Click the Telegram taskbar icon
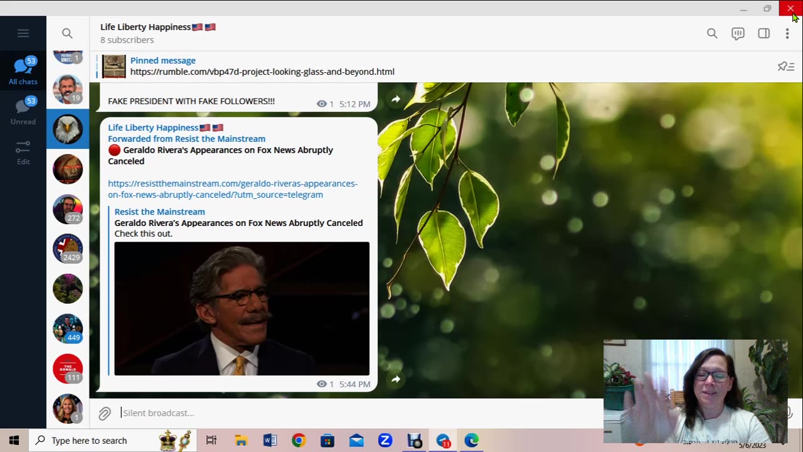Viewport: 803px width, 452px height. (x=444, y=441)
